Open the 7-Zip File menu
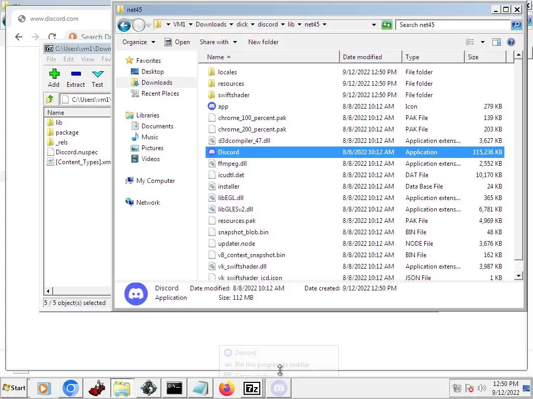The image size is (533, 399). tap(52, 59)
